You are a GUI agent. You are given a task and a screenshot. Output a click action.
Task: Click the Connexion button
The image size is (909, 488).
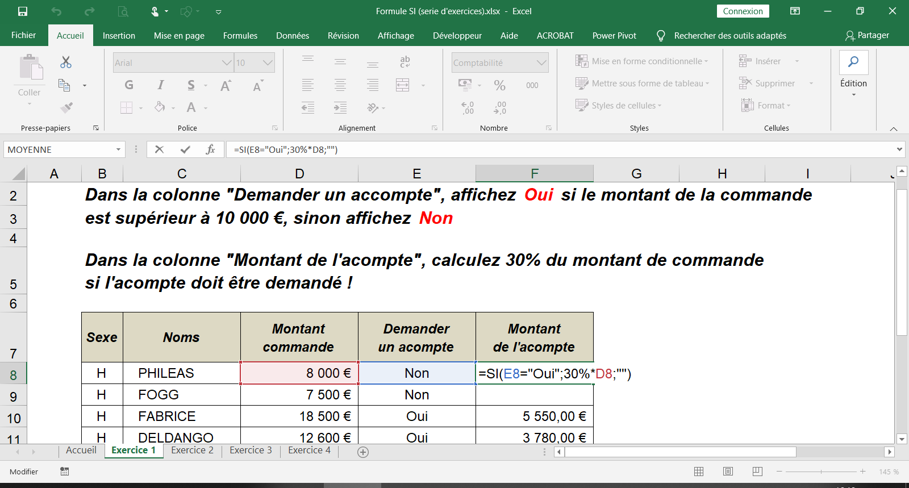(743, 11)
